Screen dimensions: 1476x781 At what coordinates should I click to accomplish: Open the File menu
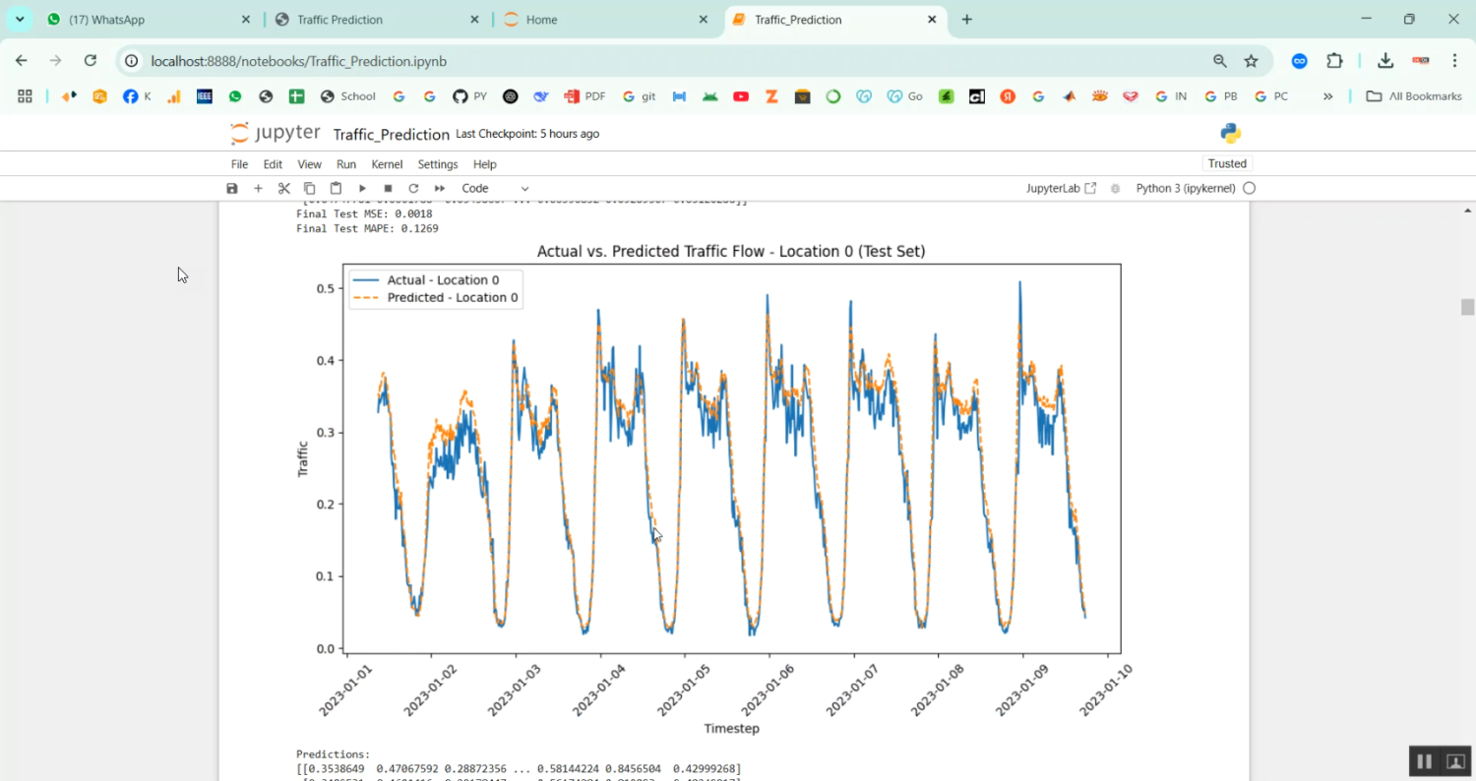[x=239, y=164]
